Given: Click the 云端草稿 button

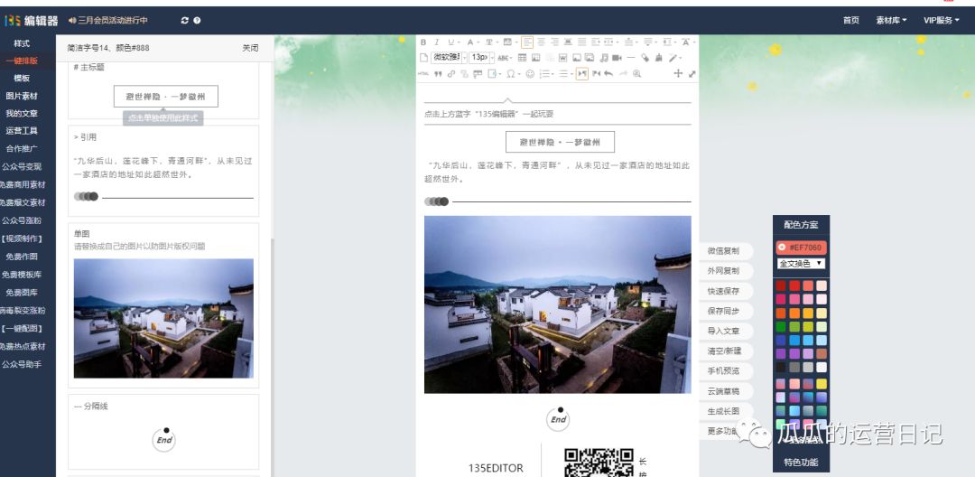Looking at the screenshot, I should point(723,391).
